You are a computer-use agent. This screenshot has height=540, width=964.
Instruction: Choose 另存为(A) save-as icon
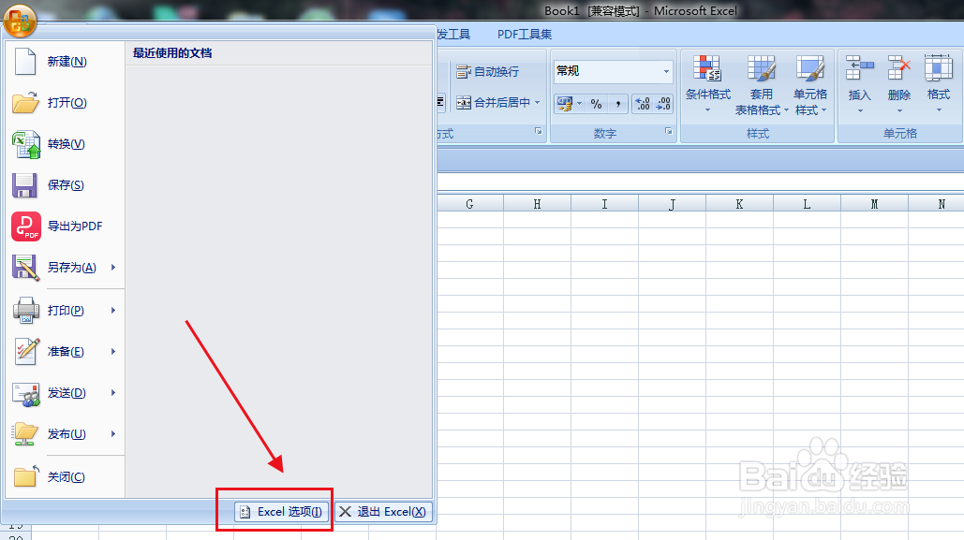click(x=26, y=268)
